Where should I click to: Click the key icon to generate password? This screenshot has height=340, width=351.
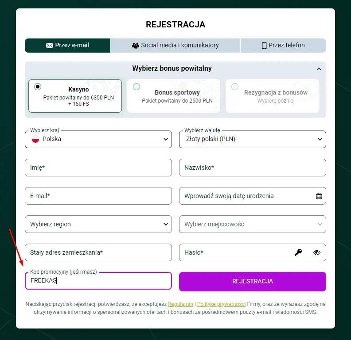coord(298,252)
